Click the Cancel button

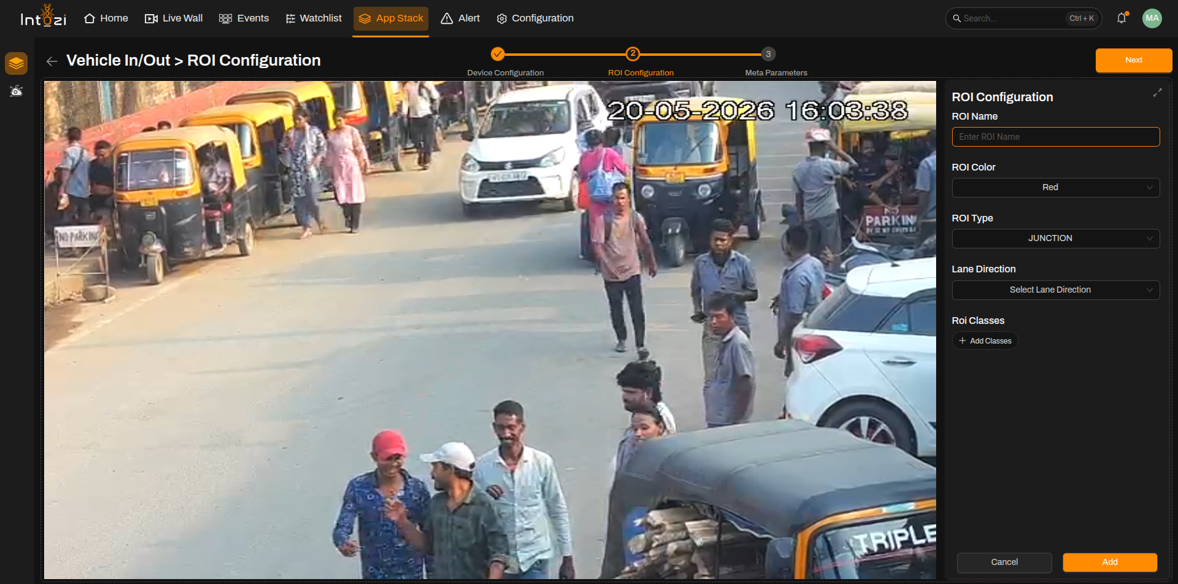click(1004, 563)
